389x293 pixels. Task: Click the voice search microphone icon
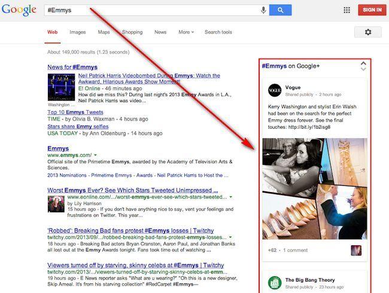[263, 10]
